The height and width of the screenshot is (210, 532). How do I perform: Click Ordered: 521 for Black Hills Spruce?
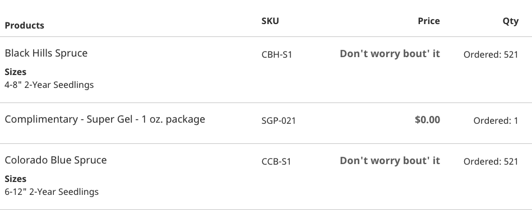491,54
